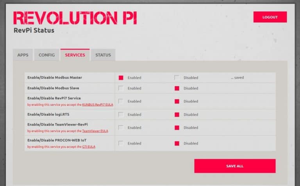Click Disabled checkbox for TeamViewer-RevPi
300x186 pixels.
pyautogui.click(x=177, y=128)
